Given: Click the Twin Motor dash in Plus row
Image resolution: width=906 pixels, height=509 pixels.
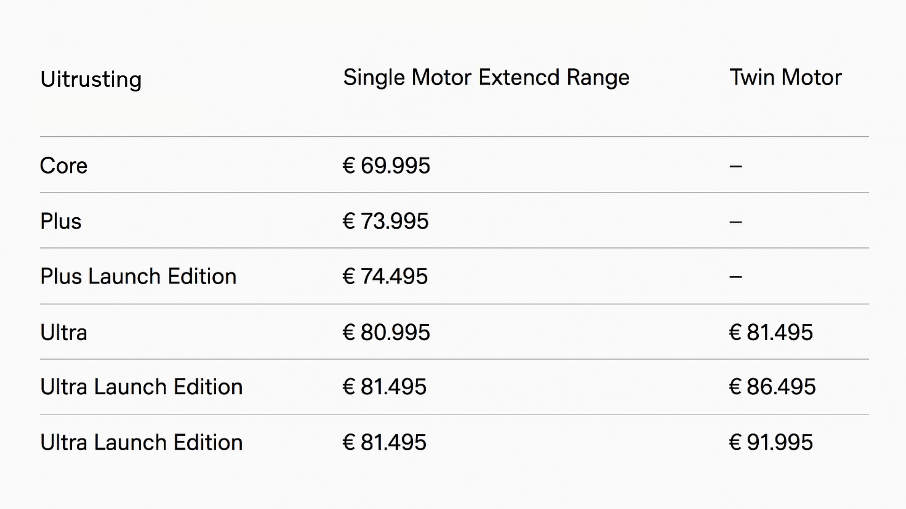Looking at the screenshot, I should (736, 222).
